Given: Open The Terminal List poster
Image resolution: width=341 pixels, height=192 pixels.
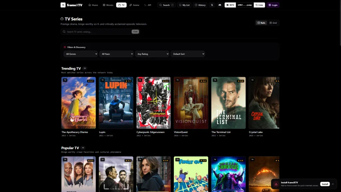Looking at the screenshot, I should [x=228, y=103].
